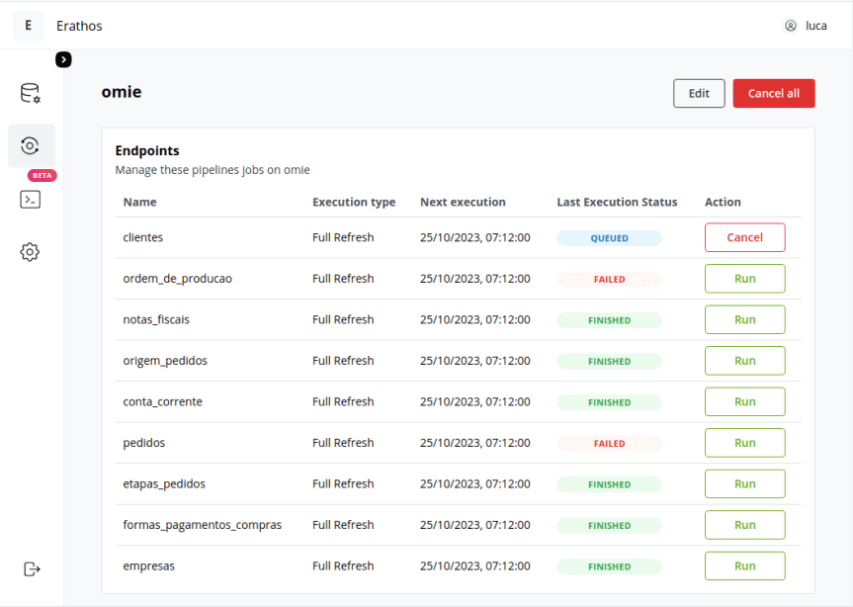Open the pipelines sync sidebar icon
This screenshot has width=853, height=607.
point(31,145)
